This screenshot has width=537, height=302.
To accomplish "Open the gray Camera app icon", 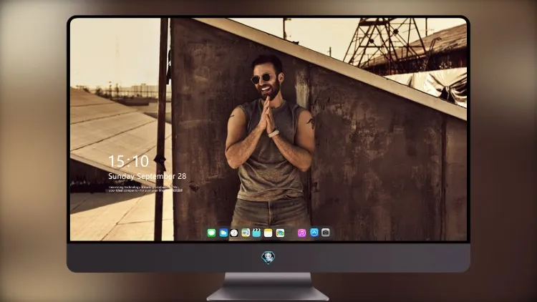I will pos(326,233).
